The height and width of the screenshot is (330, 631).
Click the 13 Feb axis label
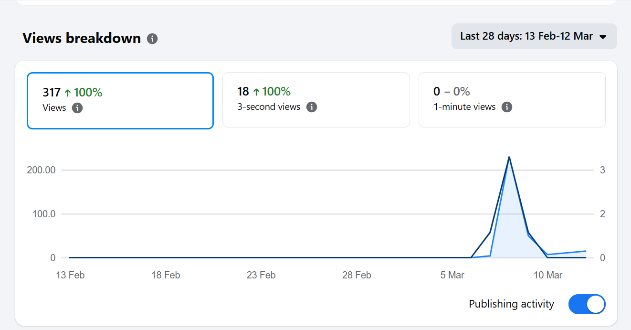[x=70, y=275]
